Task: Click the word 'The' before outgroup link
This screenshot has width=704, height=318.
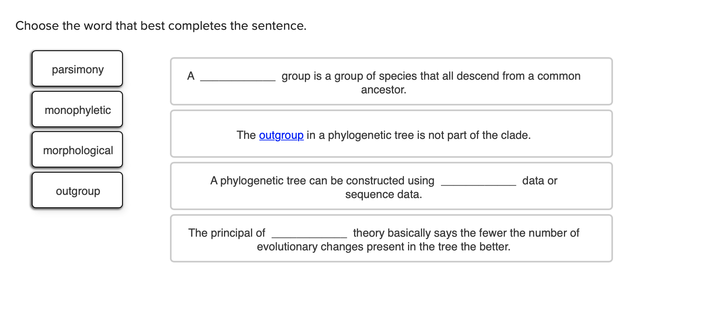Action: pos(246,135)
